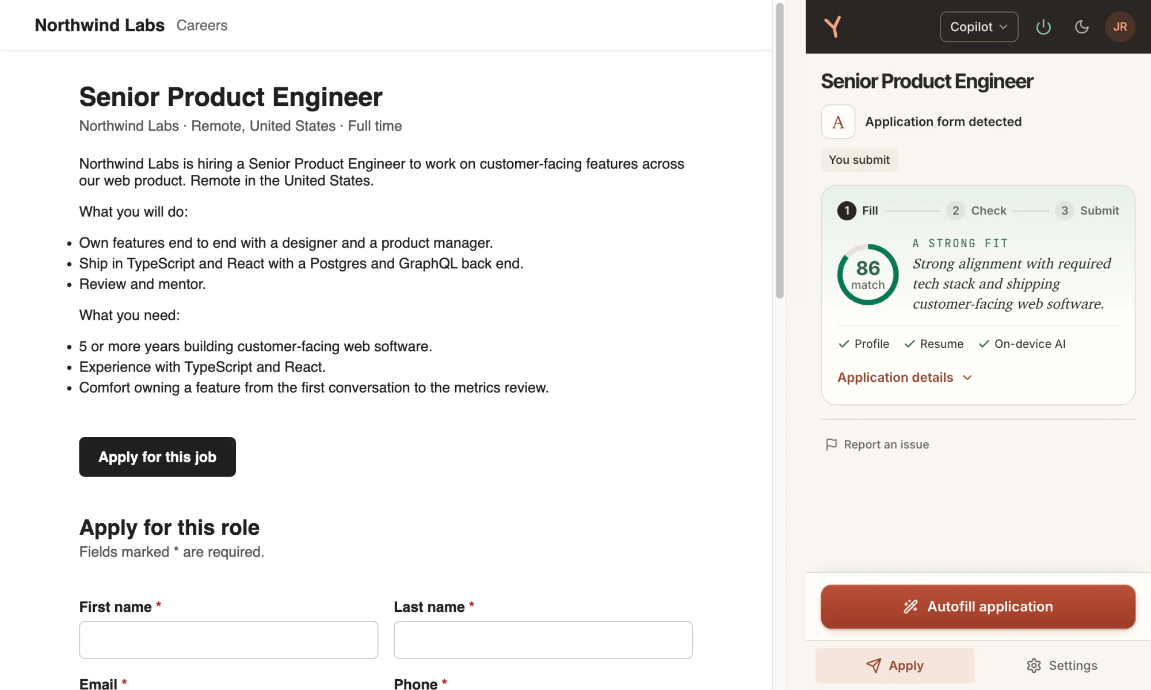Click the 86 match score ring

tap(868, 274)
